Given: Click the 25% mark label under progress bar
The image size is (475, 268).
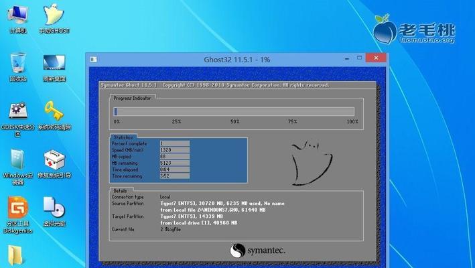Looking at the screenshot, I should 176,121.
